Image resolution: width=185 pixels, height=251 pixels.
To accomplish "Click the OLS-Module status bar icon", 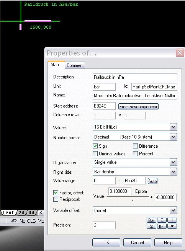I will coord(14,221).
